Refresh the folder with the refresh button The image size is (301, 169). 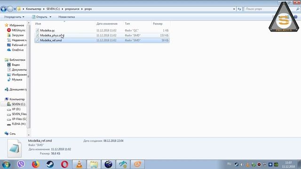(239, 9)
